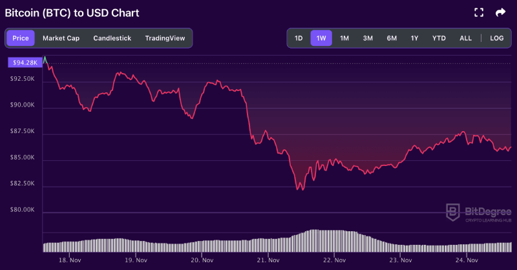517x270 pixels.
Task: Click the 22. Nov date label
Action: point(334,260)
